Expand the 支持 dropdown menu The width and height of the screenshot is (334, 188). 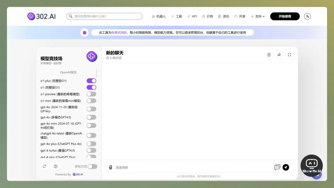(x=258, y=16)
